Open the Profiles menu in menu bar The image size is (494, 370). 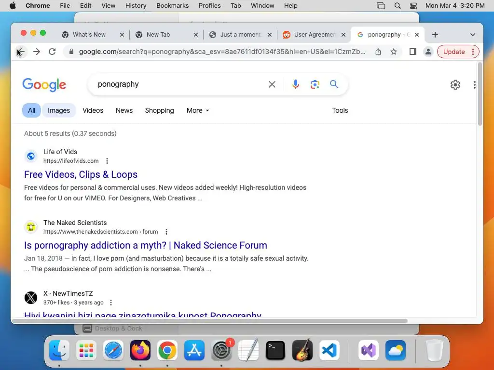[x=209, y=6]
